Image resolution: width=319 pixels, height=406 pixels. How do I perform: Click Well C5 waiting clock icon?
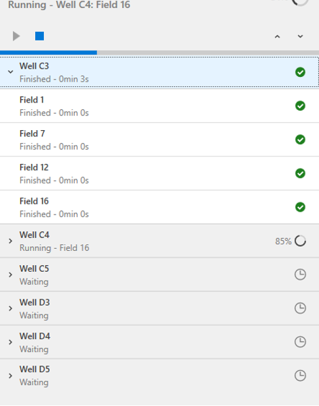[x=300, y=274]
